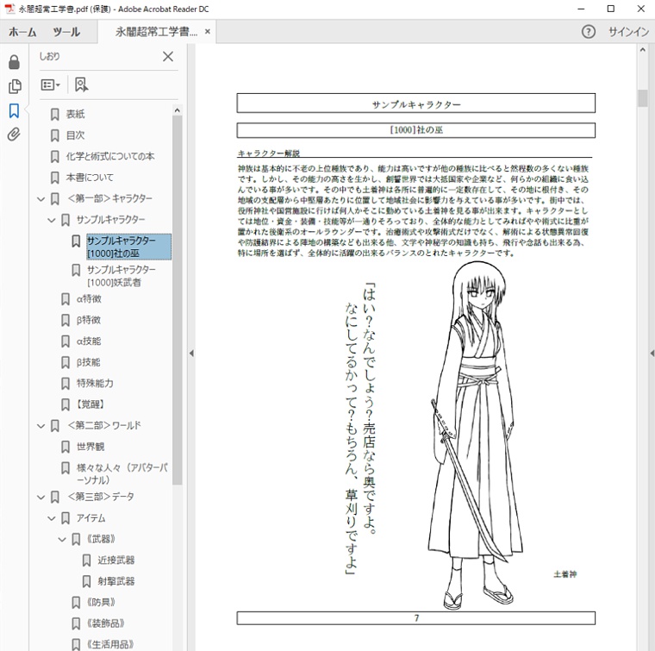Image resolution: width=655 pixels, height=651 pixels.
Task: Toggle the bookmarks panel icon
Action: [x=14, y=110]
